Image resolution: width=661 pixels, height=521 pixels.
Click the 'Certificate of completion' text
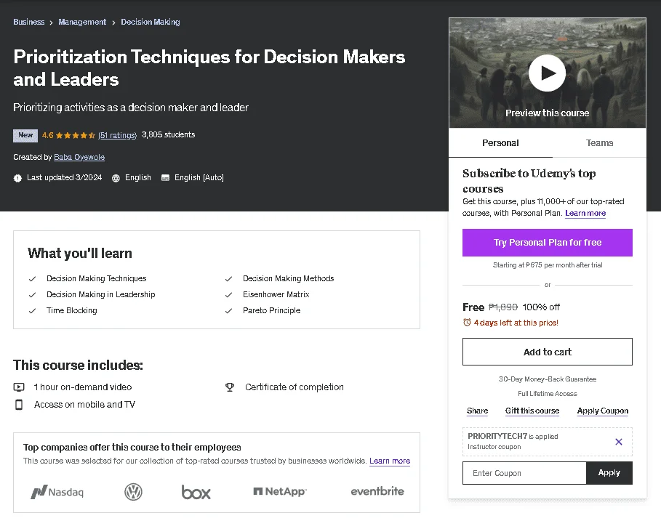coord(295,387)
